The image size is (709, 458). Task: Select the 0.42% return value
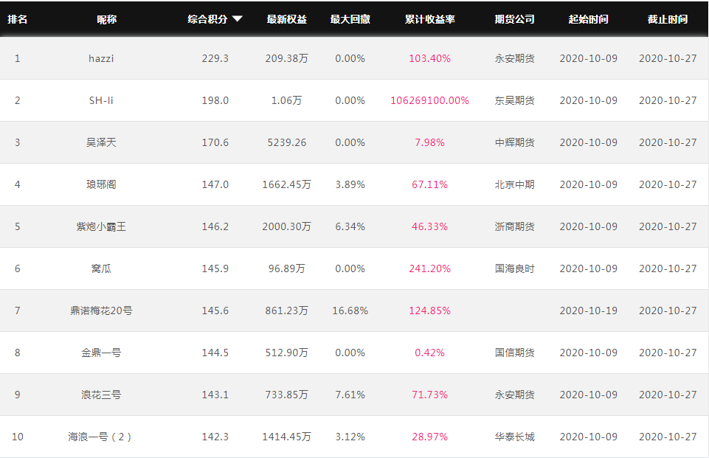point(429,353)
